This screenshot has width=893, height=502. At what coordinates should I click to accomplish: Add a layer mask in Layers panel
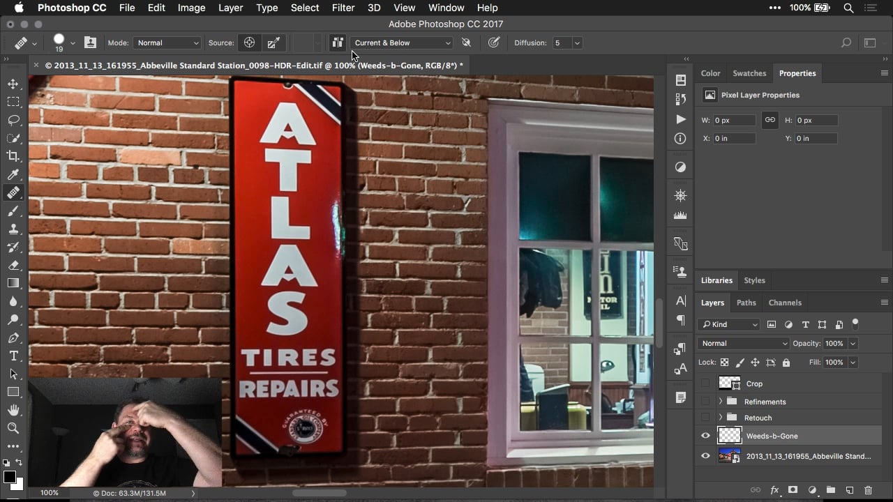click(x=793, y=490)
